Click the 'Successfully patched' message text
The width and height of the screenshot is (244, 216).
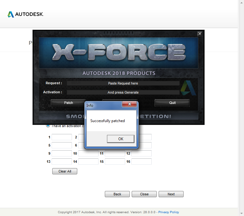108,121
